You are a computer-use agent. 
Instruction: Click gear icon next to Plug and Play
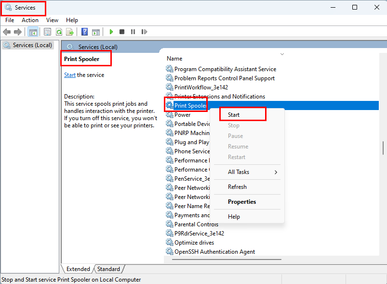pos(169,142)
